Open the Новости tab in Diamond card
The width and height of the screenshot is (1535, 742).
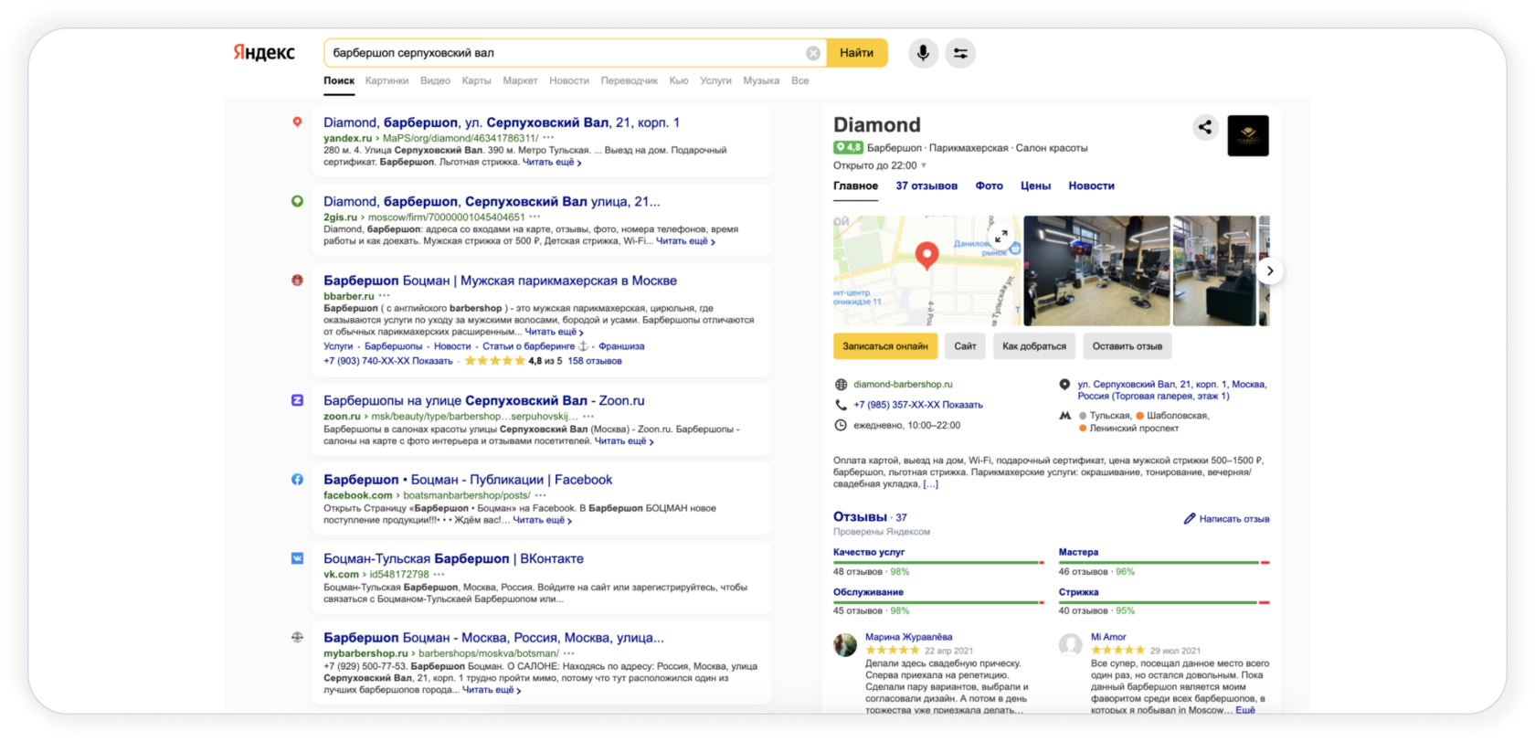click(x=1091, y=185)
